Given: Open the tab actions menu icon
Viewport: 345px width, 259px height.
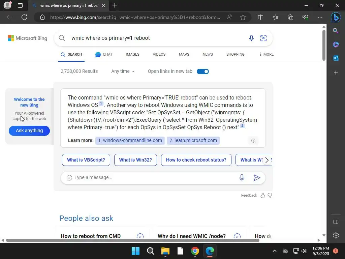Looking at the screenshot, I should pyautogui.click(x=20, y=5).
